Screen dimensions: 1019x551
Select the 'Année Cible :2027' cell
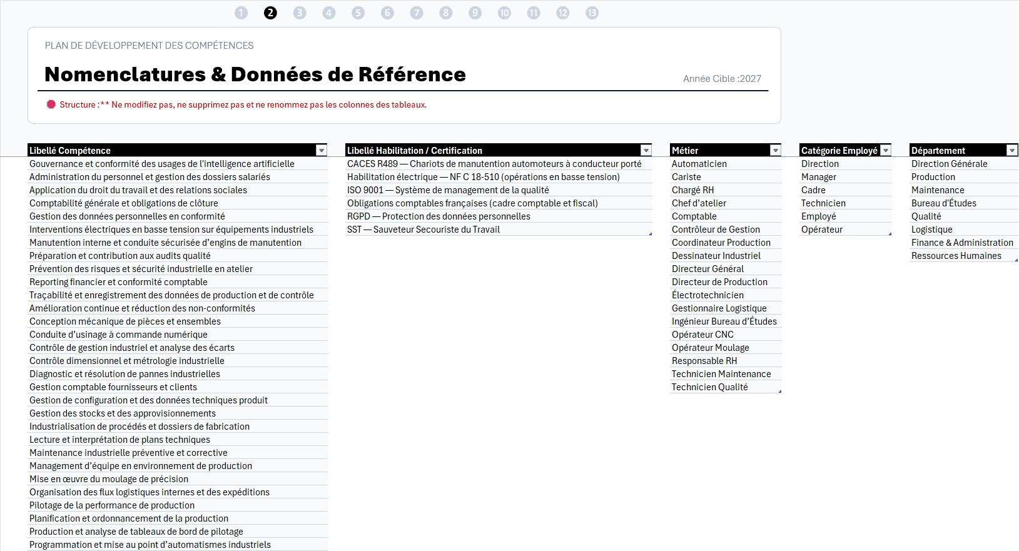pyautogui.click(x=722, y=79)
